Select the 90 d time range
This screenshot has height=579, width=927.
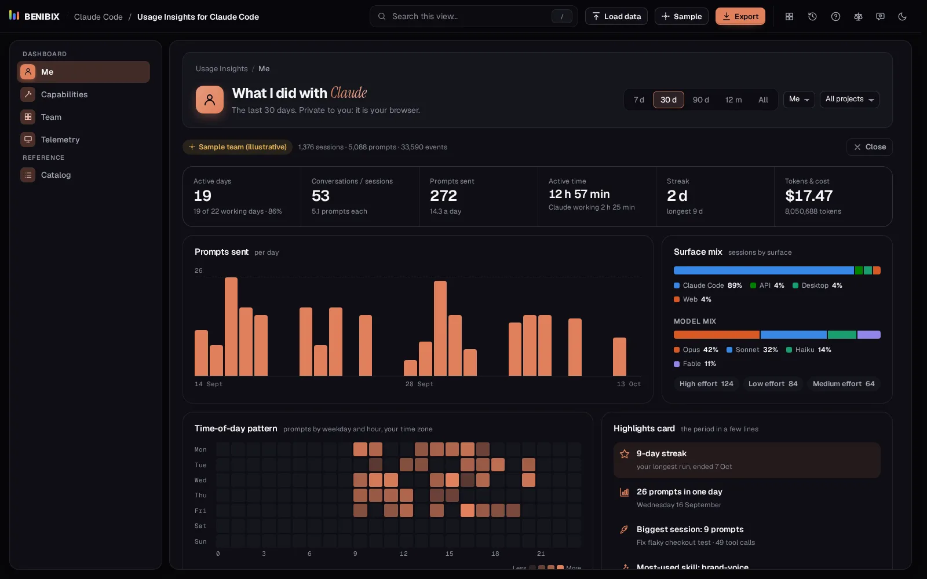(x=701, y=100)
